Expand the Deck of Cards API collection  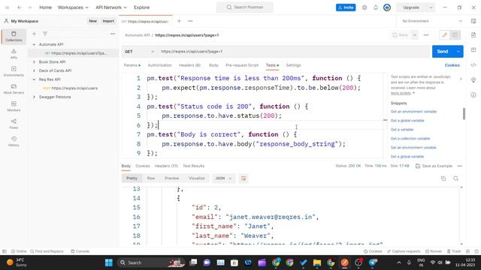pos(34,70)
